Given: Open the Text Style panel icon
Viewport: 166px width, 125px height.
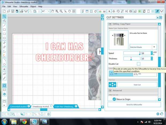Looking at the screenshot, I should (x=109, y=11).
